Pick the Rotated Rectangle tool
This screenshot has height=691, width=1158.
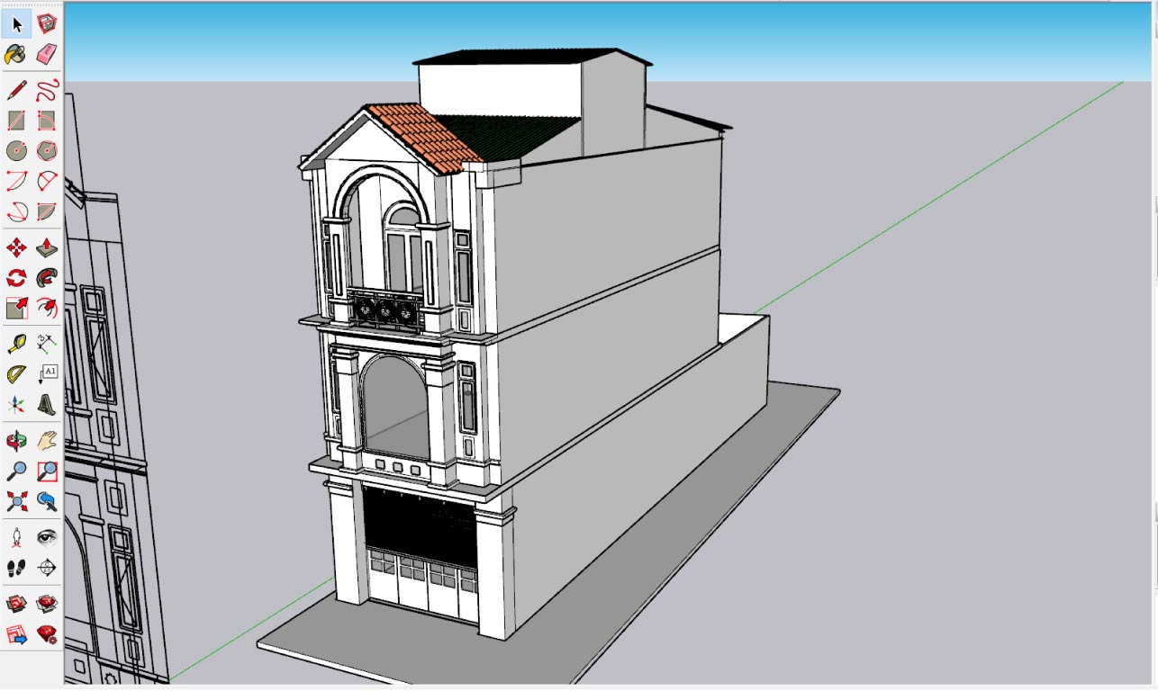click(x=47, y=120)
